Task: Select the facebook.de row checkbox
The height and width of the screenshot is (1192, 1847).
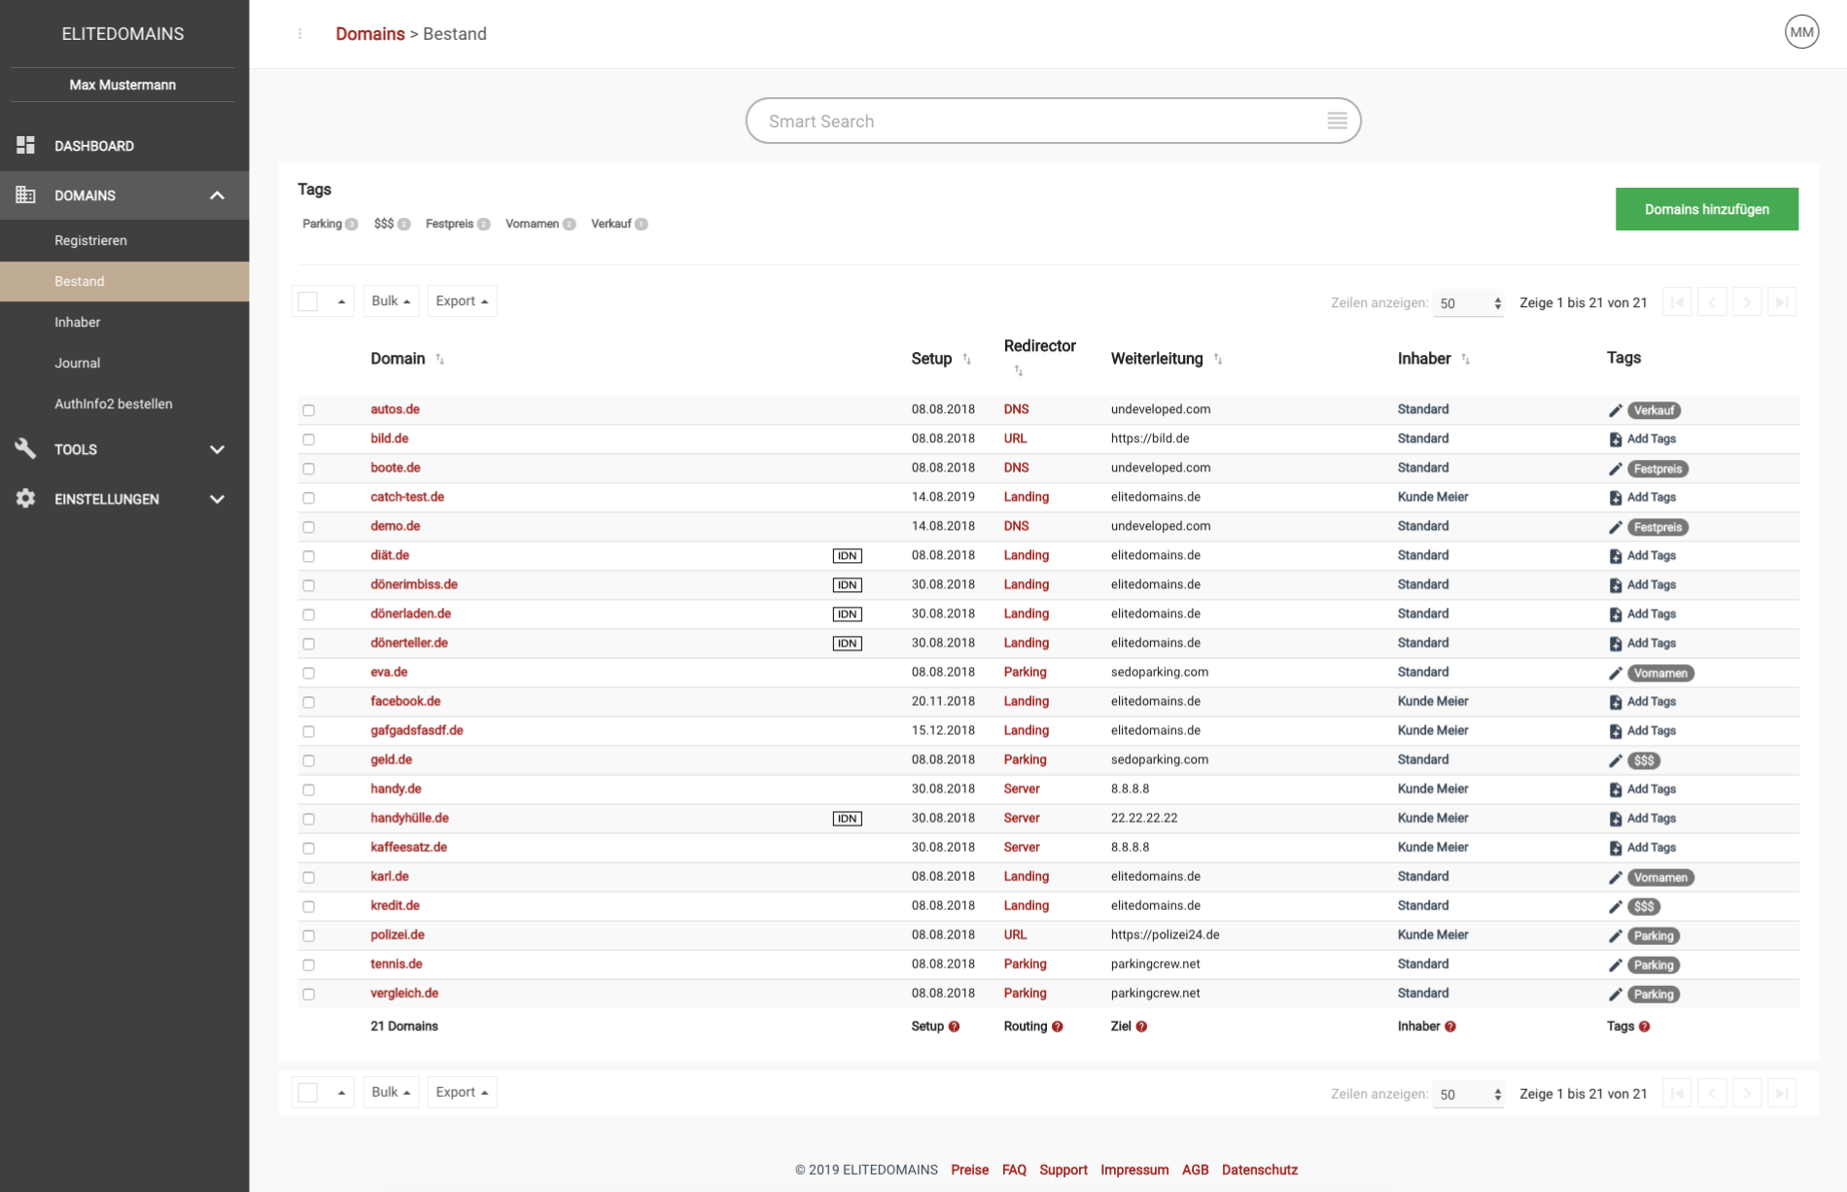Action: pos(308,702)
